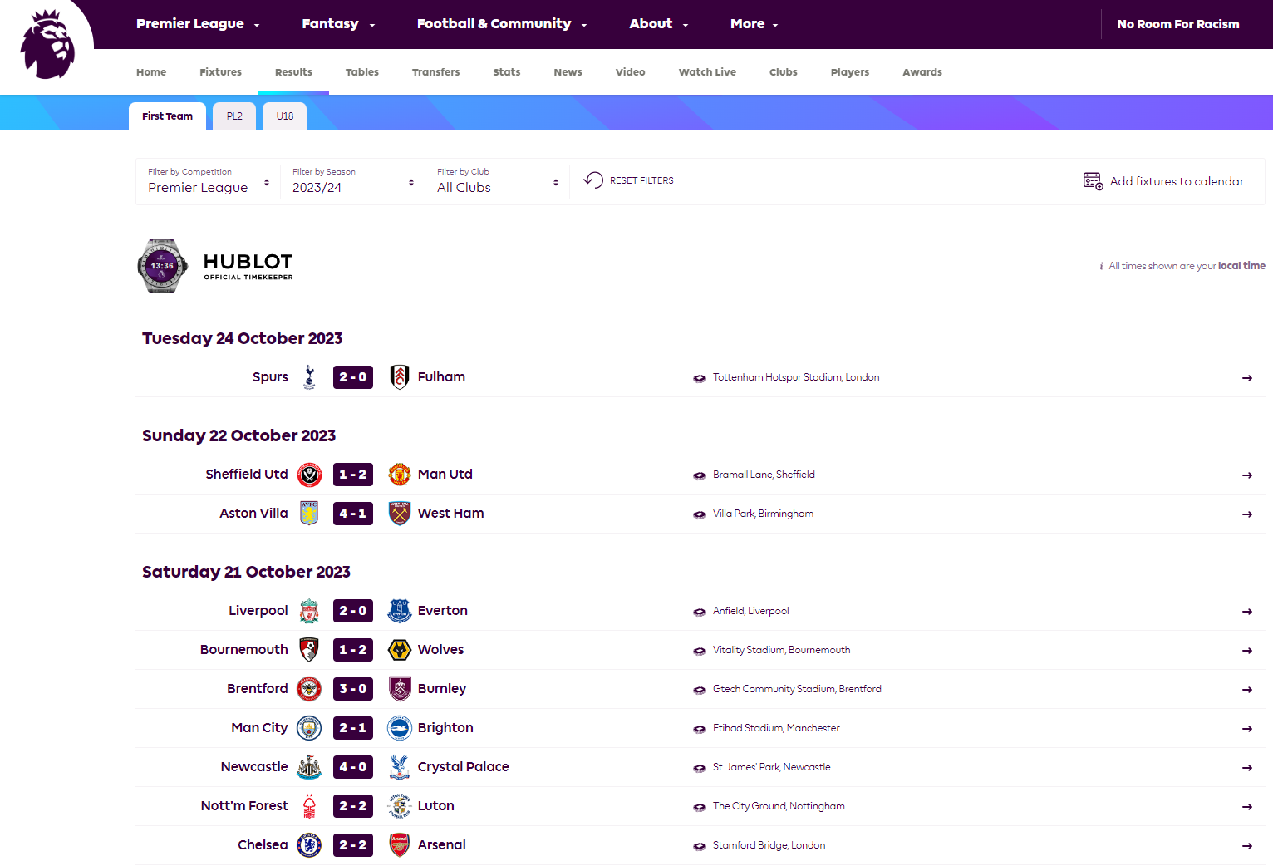1273x866 pixels.
Task: Open the Players navigation link
Action: tap(850, 72)
